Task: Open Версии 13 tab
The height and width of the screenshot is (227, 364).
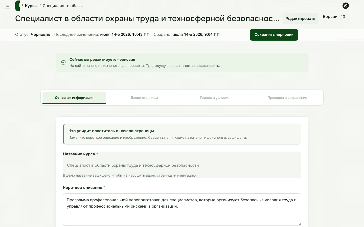Action: coord(334,17)
